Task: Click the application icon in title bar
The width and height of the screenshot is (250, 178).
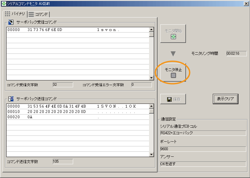Action: (3, 3)
